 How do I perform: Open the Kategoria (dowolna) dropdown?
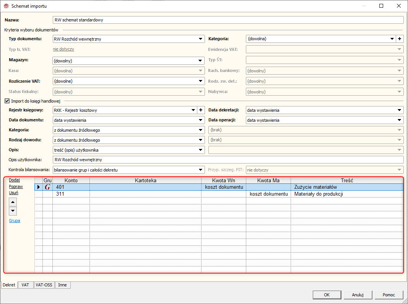tap(392, 39)
